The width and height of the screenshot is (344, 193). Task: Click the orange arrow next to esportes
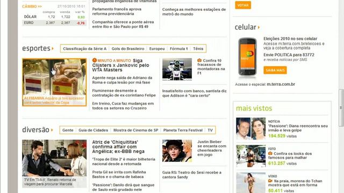53,48
